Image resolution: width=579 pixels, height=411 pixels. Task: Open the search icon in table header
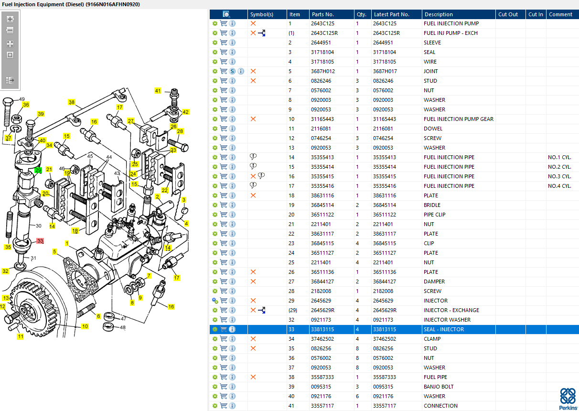click(x=226, y=14)
